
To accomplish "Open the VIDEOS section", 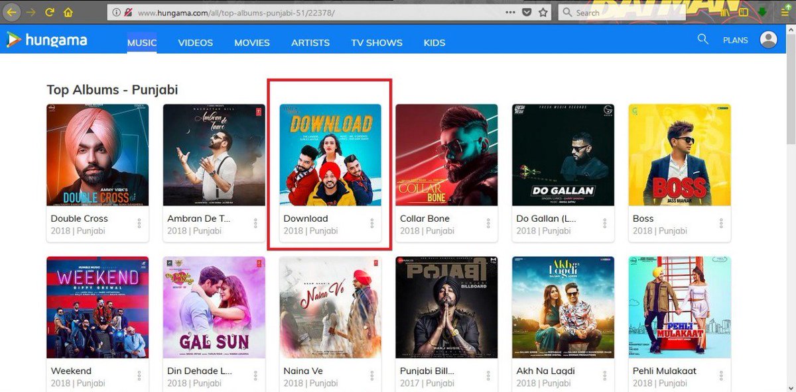I will click(196, 42).
